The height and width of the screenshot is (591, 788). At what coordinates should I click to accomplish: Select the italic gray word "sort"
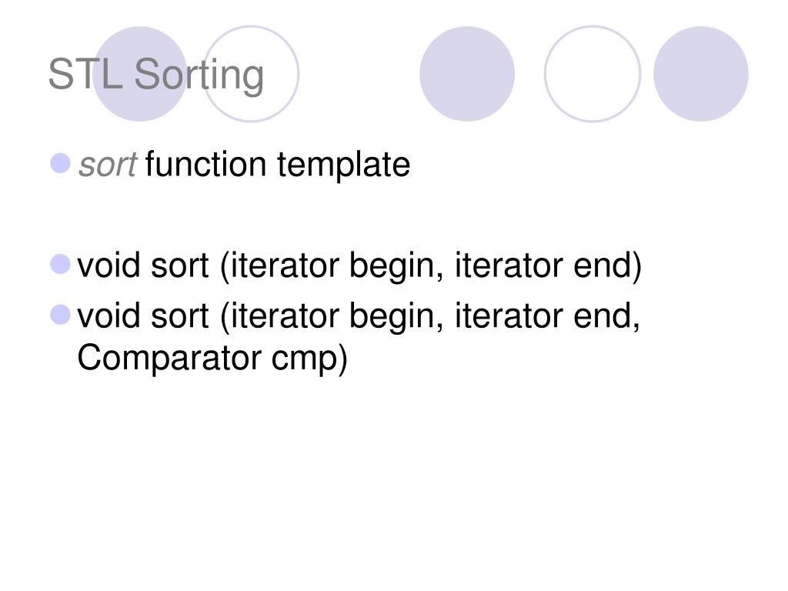(108, 165)
